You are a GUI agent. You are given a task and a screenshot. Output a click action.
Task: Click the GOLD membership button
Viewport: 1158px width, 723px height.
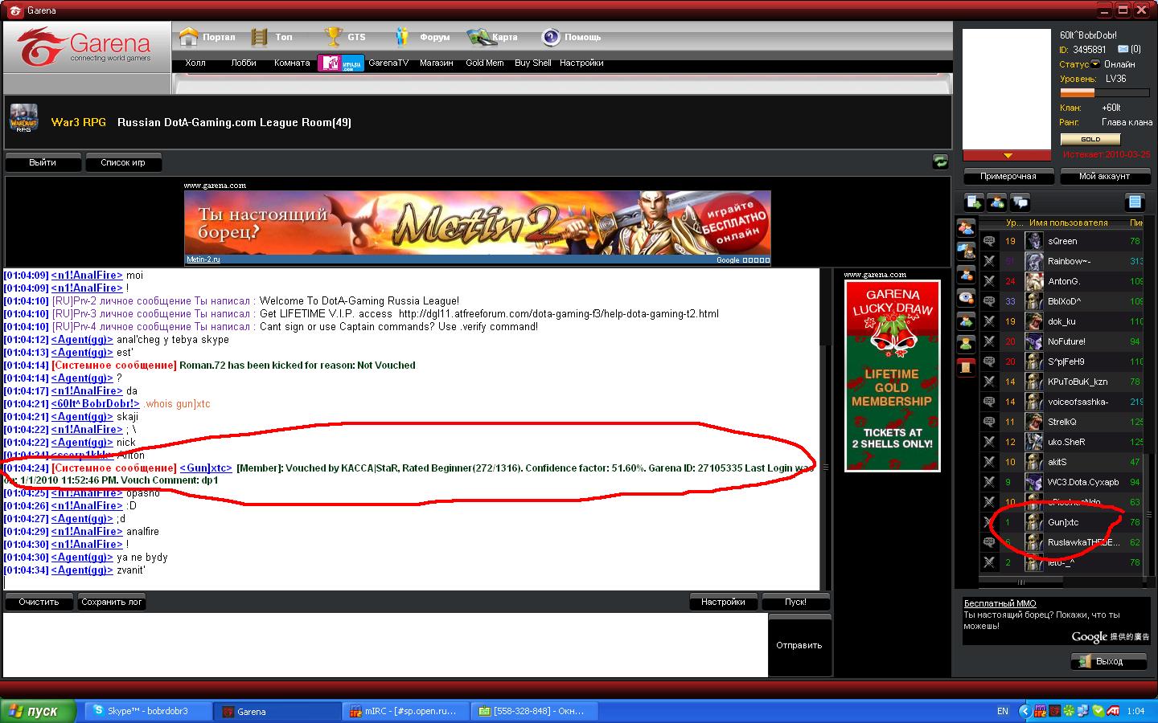1090,139
